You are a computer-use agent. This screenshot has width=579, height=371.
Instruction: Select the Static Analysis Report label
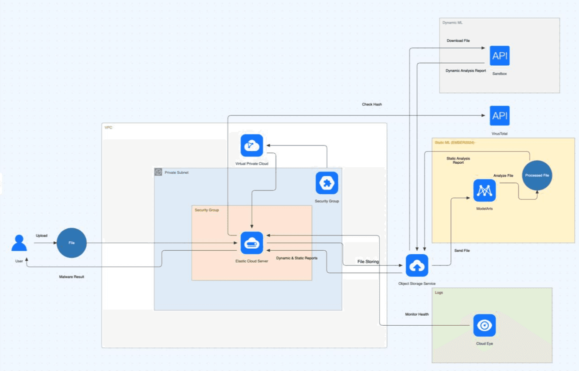click(458, 161)
